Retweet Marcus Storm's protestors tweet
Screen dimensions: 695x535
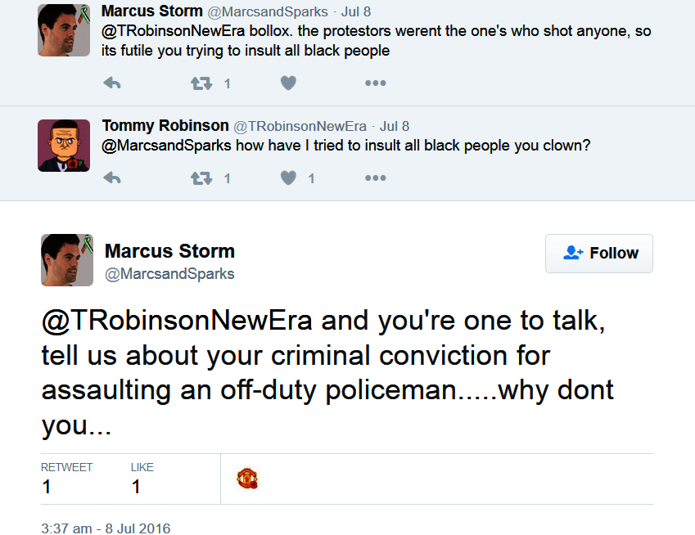[201, 83]
